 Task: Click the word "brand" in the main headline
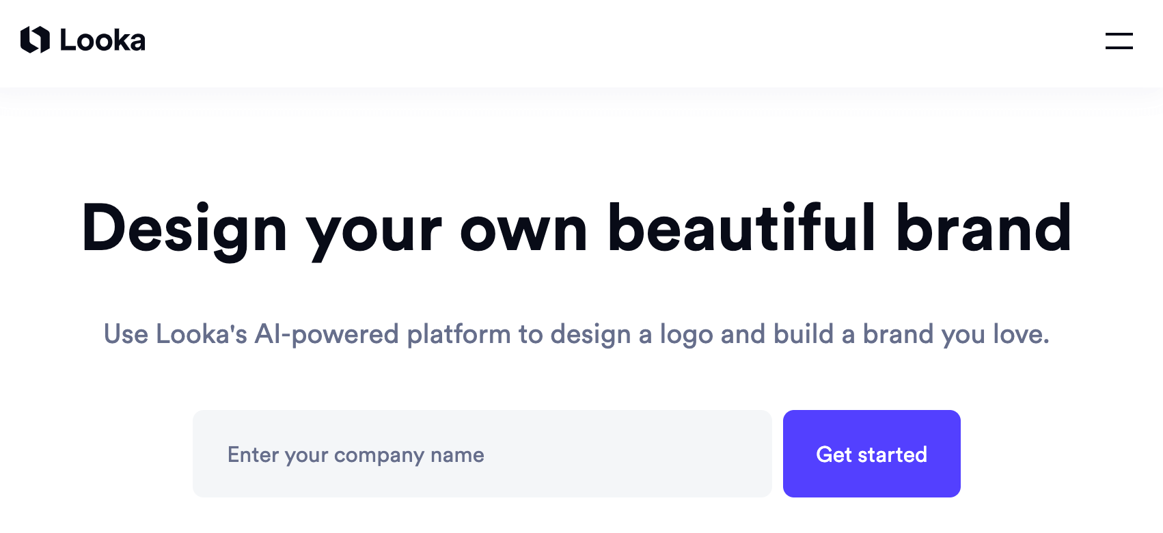point(983,229)
